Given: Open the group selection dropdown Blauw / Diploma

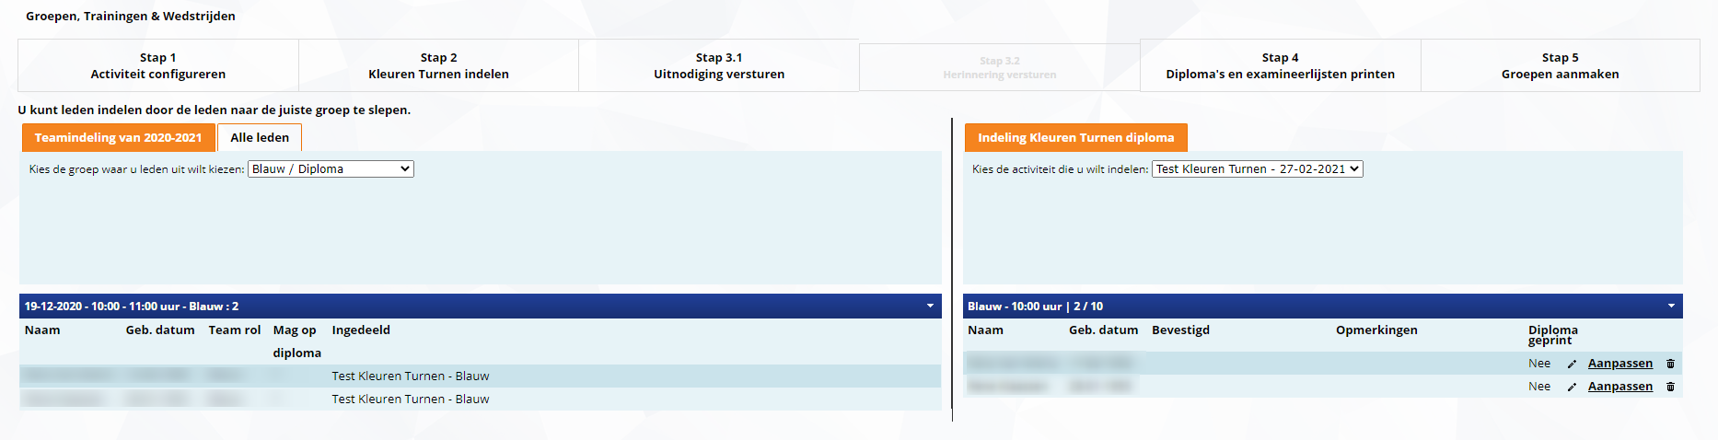Looking at the screenshot, I should click(331, 169).
